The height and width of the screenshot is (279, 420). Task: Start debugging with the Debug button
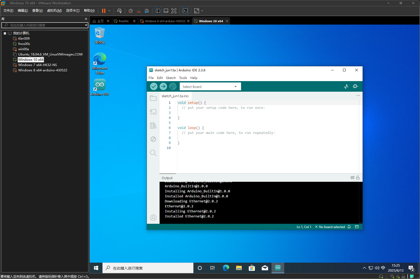[173, 86]
